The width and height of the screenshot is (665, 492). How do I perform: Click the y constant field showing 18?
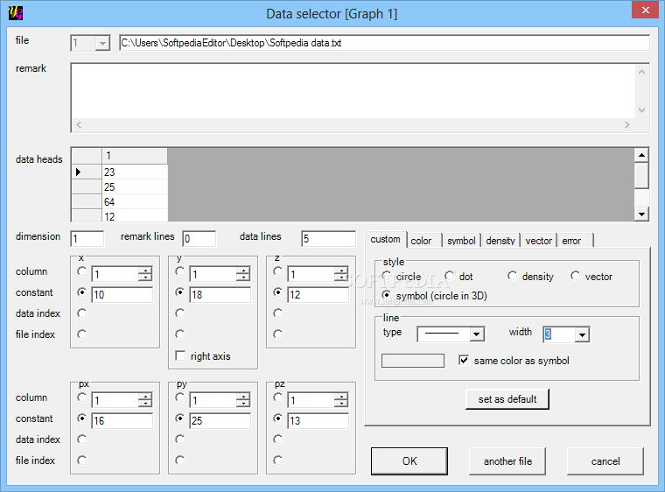[x=220, y=295]
